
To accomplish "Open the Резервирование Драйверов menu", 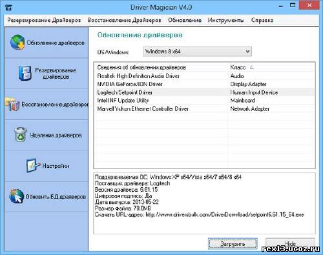I will tap(44, 20).
